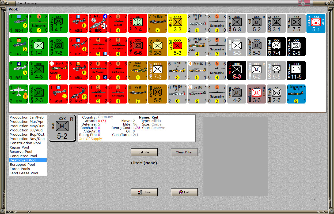
Task: Select the II SS Arm 11-5 counter
Action: point(296,71)
